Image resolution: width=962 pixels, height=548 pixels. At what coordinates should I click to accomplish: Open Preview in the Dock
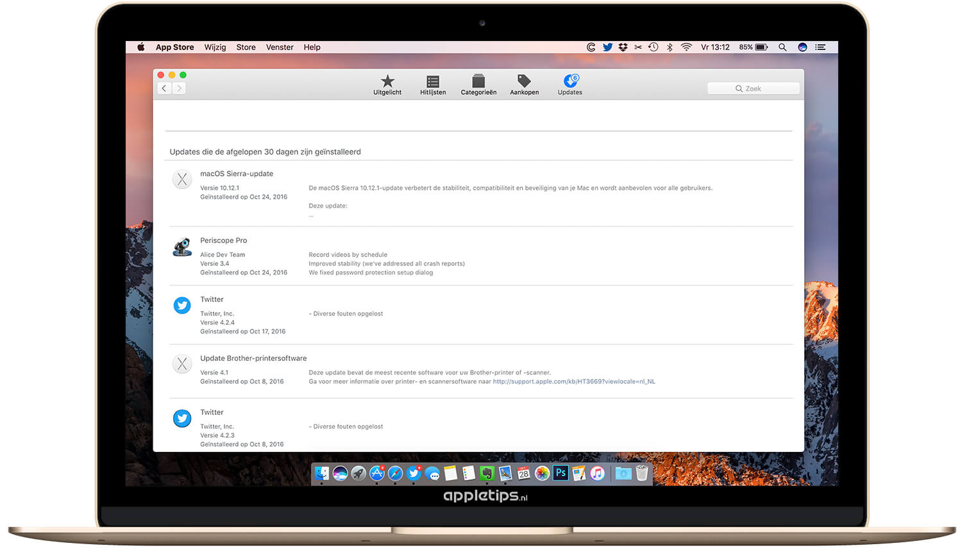coord(505,473)
